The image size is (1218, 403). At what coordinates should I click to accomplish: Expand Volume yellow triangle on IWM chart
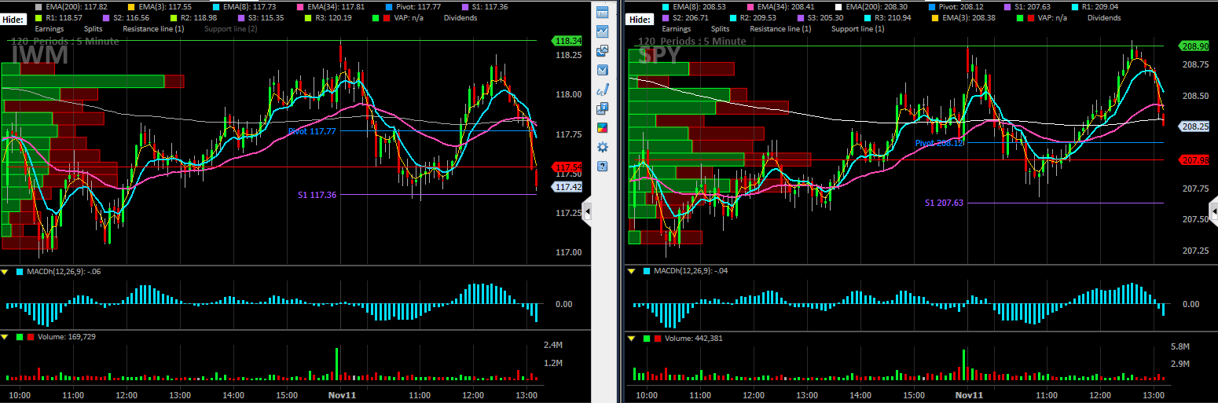coord(5,337)
